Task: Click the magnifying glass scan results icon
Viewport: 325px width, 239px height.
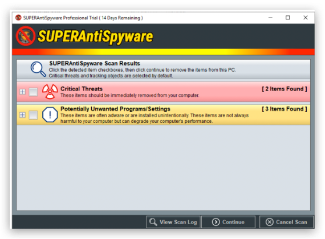Action: 38,69
